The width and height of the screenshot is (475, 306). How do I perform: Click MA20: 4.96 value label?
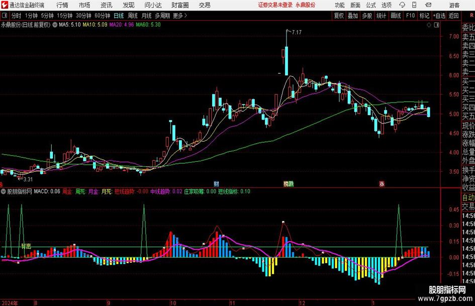coord(122,25)
